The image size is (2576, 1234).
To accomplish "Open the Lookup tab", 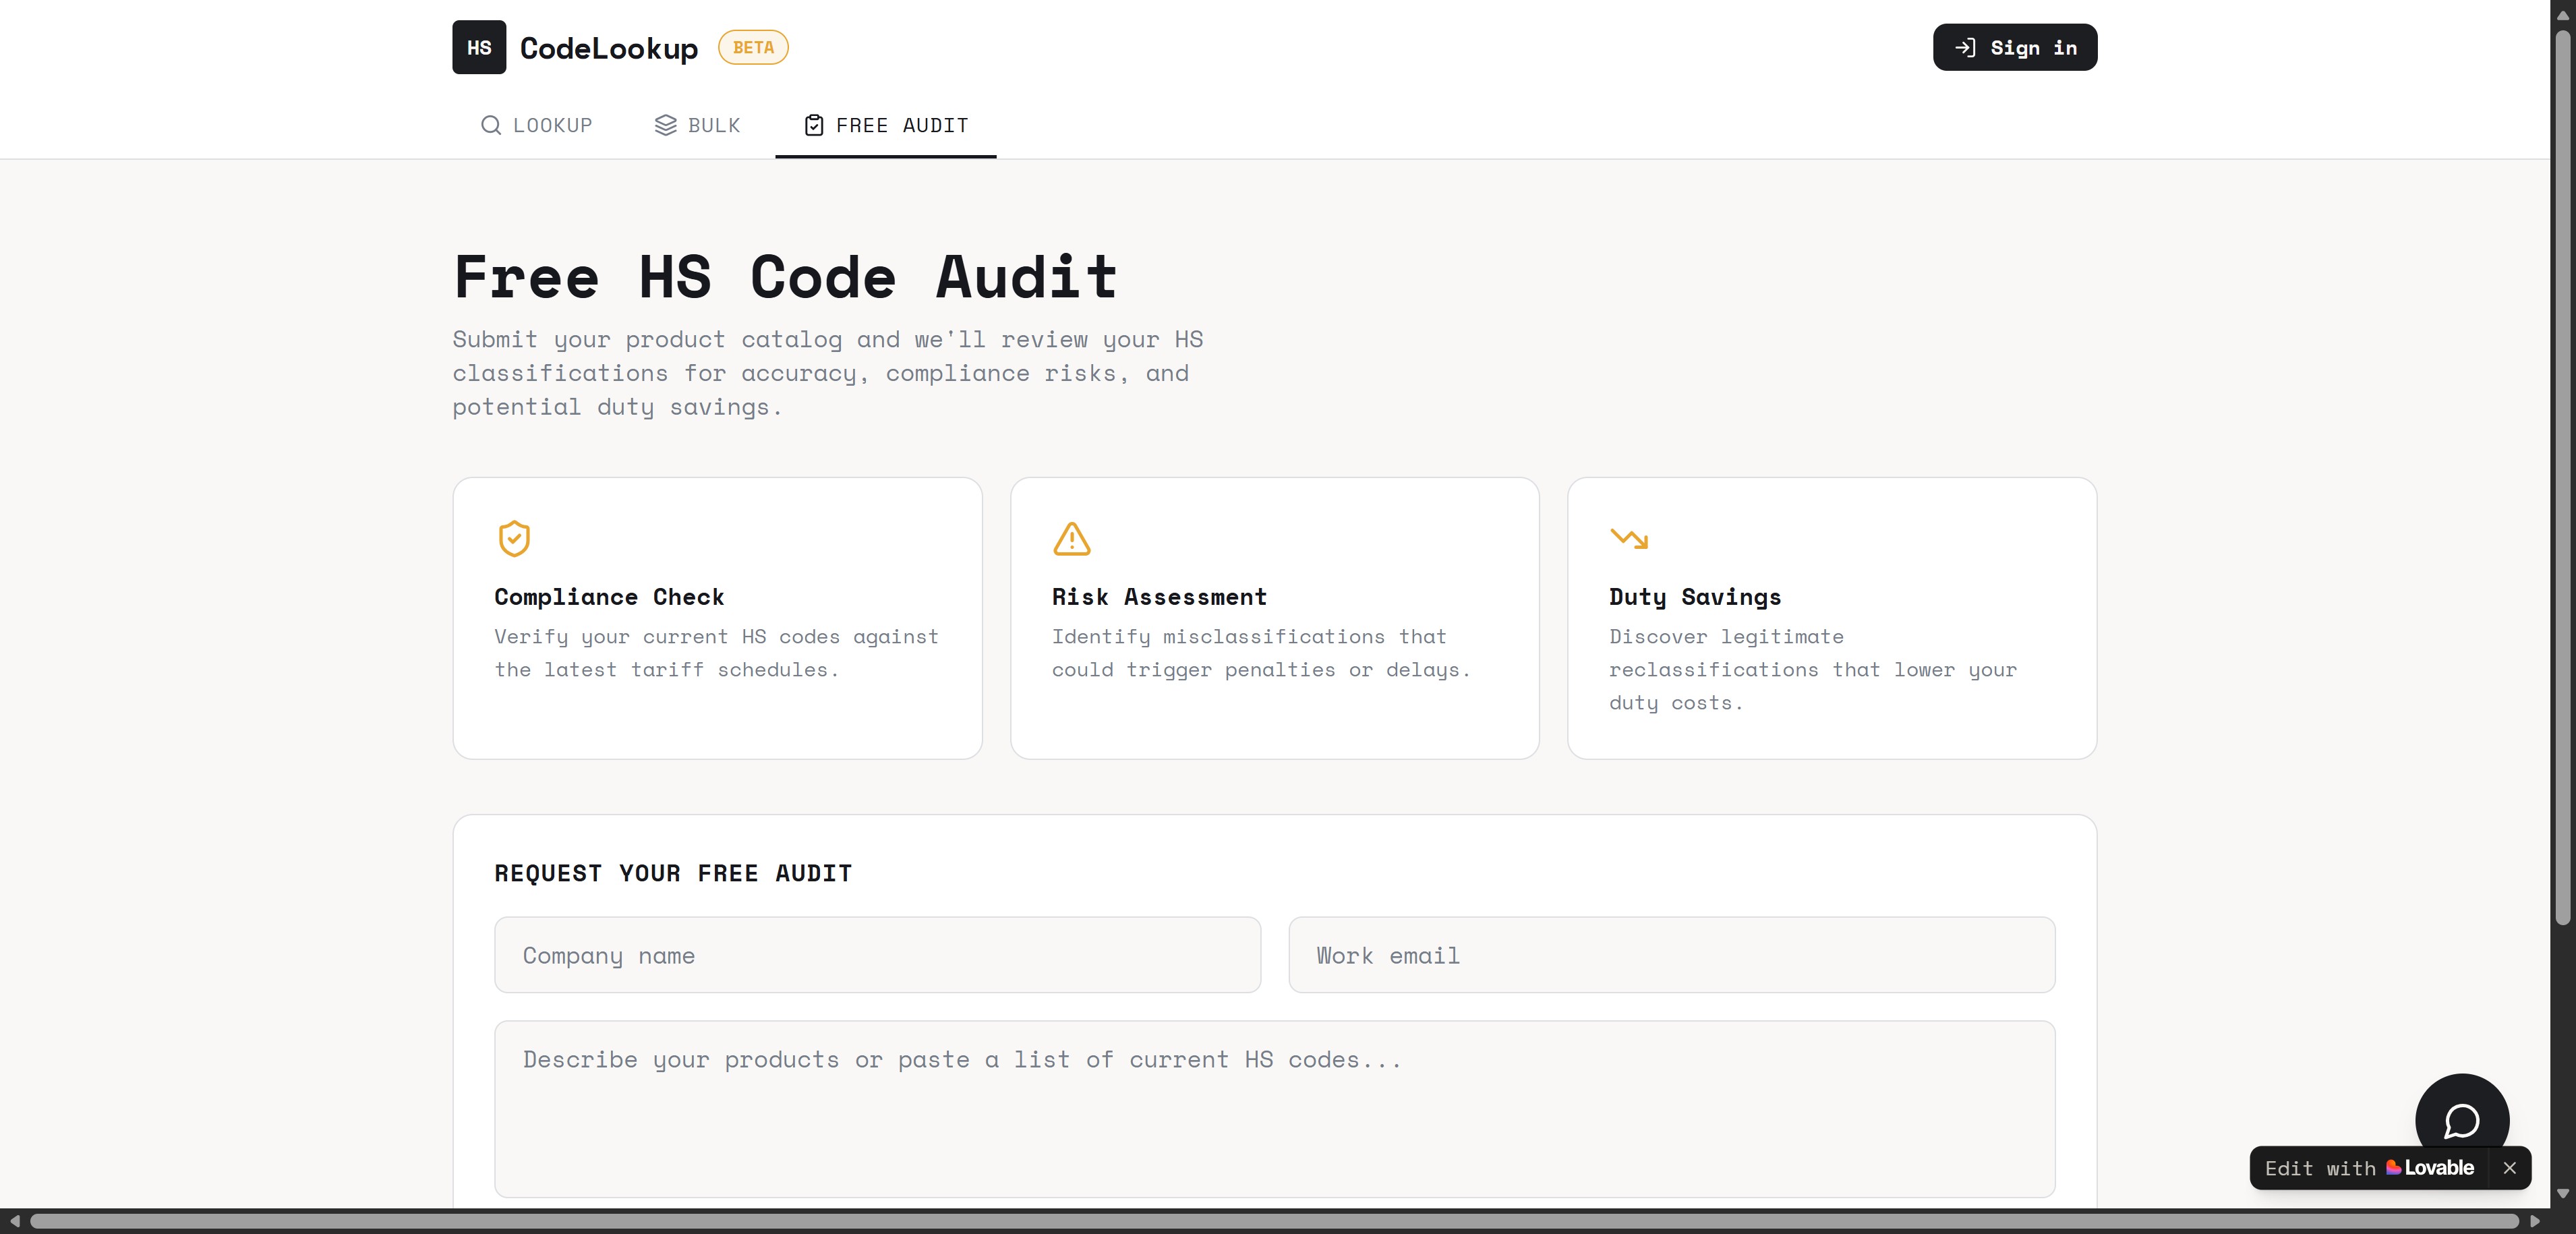I will [536, 125].
